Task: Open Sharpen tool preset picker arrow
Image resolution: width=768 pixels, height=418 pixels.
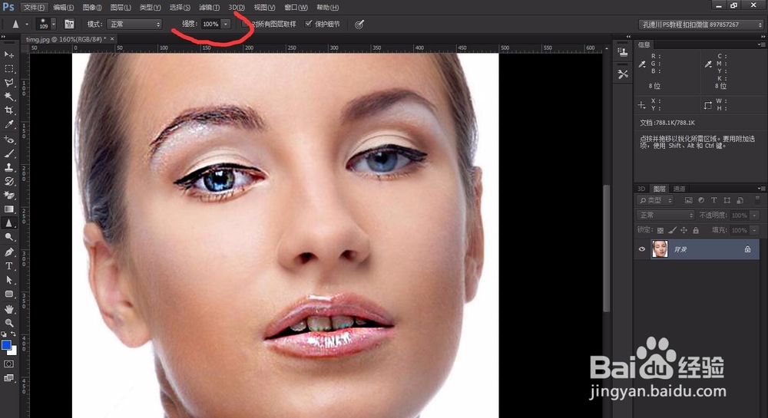Action: click(x=27, y=24)
